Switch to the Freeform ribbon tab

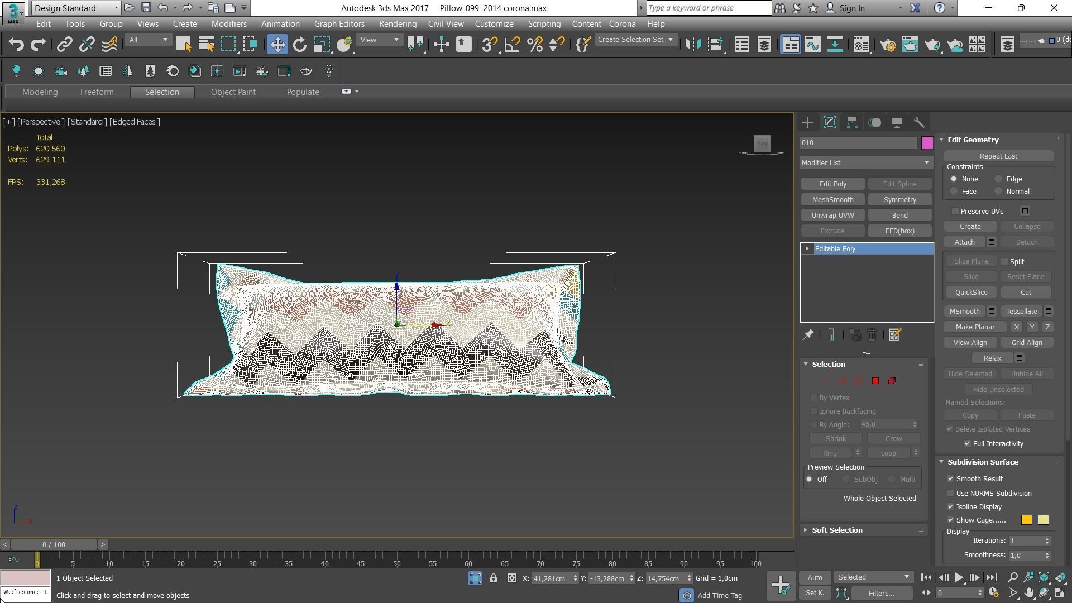pos(97,92)
